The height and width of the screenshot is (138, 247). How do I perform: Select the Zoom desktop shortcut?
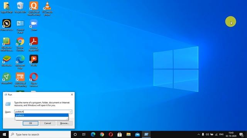(x=34, y=25)
